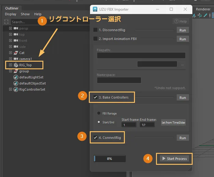Run the Import Animation FBX step

point(183,39)
